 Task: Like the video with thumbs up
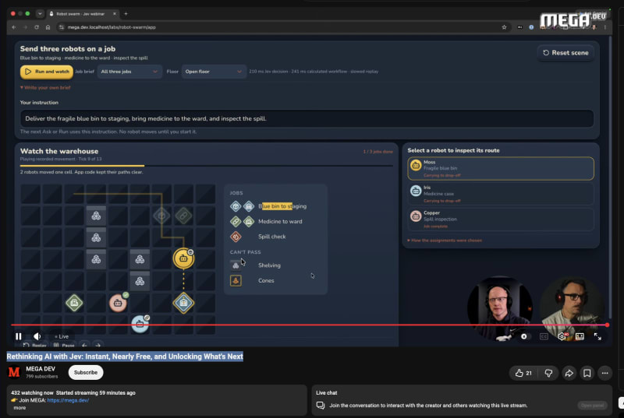[523, 373]
